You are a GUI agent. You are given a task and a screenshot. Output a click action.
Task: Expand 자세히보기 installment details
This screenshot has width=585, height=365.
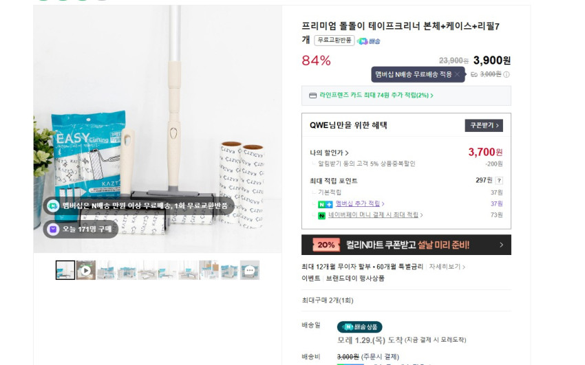pos(447,267)
